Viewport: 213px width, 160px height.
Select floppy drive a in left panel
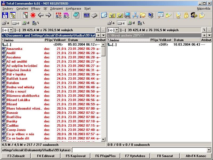point(6,23)
